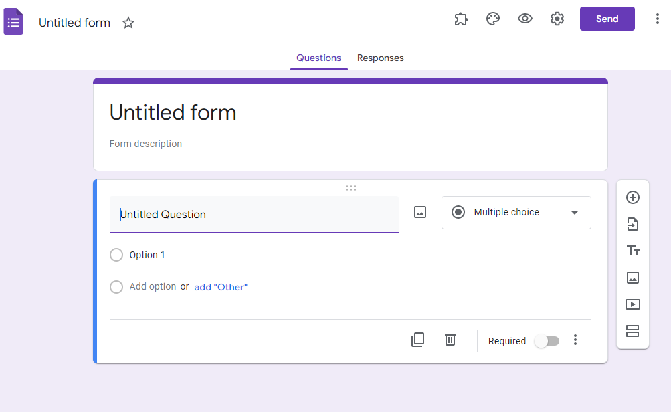This screenshot has height=412, width=671.
Task: Click the Add option radio circle
Action: click(116, 287)
